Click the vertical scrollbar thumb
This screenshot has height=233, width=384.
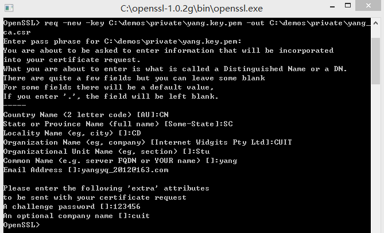tap(375, 61)
